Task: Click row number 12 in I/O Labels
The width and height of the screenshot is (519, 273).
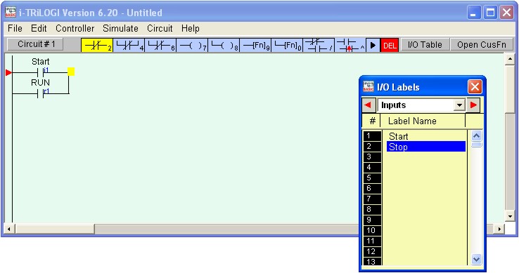Action: 372,251
